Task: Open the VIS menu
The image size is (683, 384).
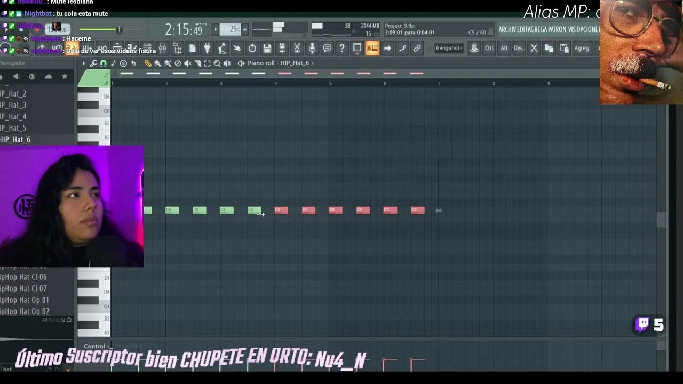Action: (573, 29)
